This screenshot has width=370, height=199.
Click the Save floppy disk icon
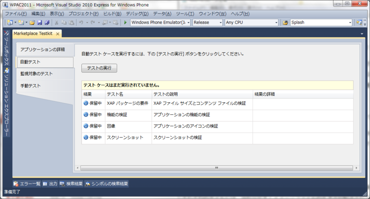tap(40, 22)
